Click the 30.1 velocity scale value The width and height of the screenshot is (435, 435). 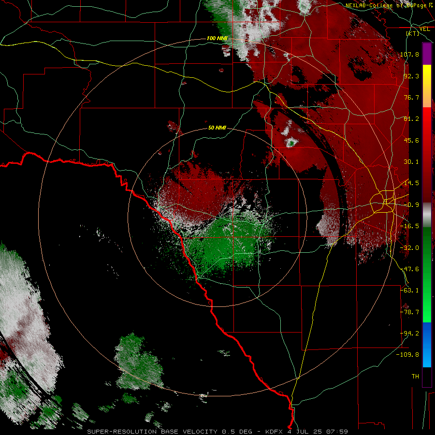click(411, 162)
